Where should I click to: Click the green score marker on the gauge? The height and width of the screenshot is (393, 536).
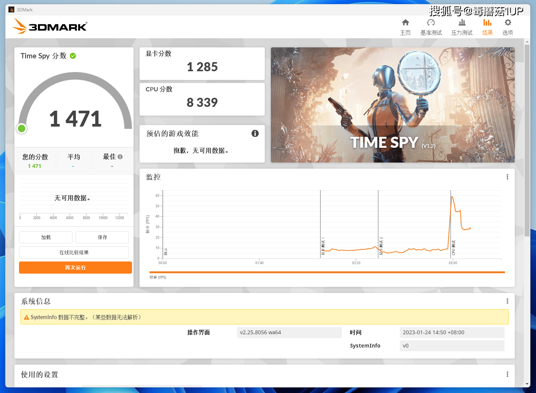tap(22, 128)
